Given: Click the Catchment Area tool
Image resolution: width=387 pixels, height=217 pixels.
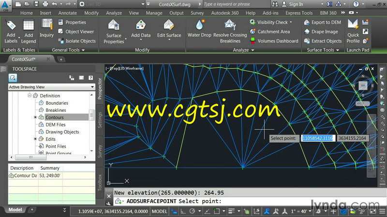Looking at the screenshot, I should tap(270, 31).
